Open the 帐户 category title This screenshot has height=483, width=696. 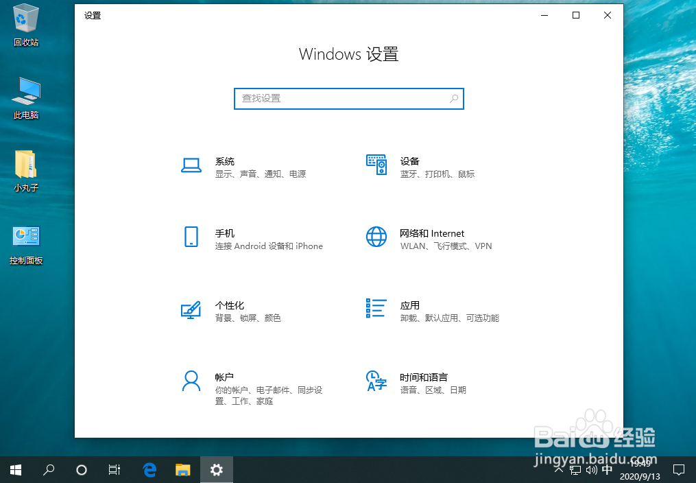224,377
